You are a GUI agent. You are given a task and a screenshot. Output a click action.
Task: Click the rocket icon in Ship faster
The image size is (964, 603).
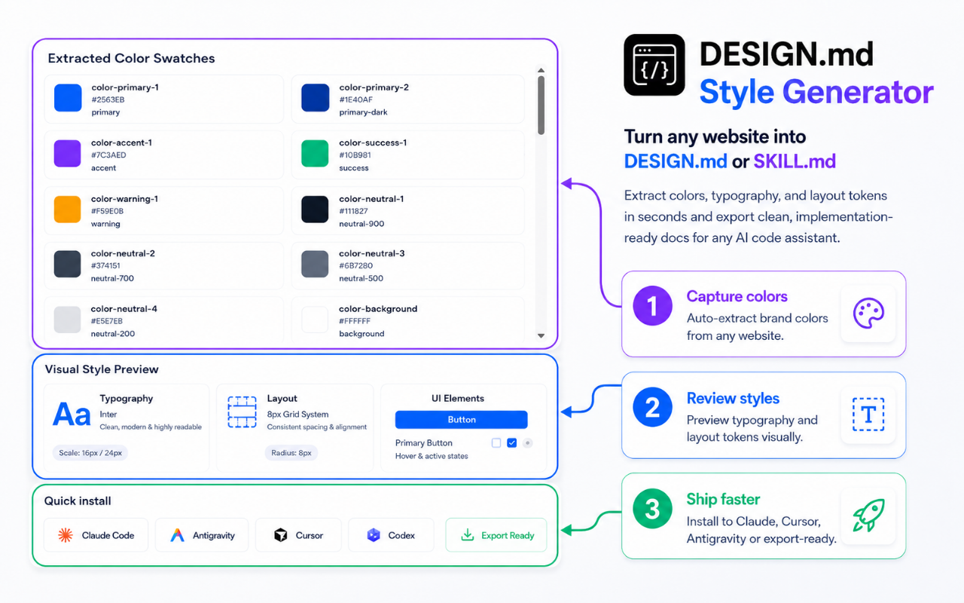(x=868, y=516)
